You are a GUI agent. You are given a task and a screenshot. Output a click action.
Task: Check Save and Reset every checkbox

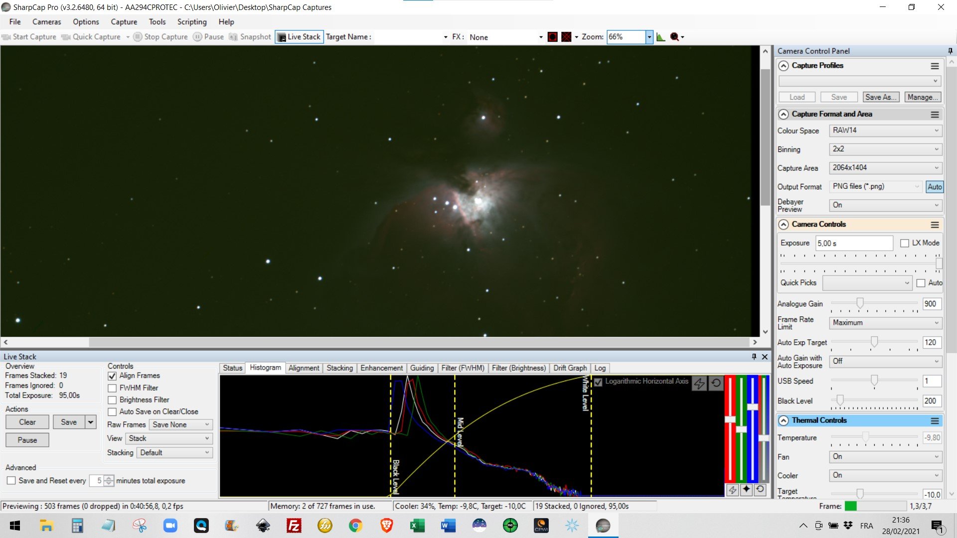click(11, 481)
